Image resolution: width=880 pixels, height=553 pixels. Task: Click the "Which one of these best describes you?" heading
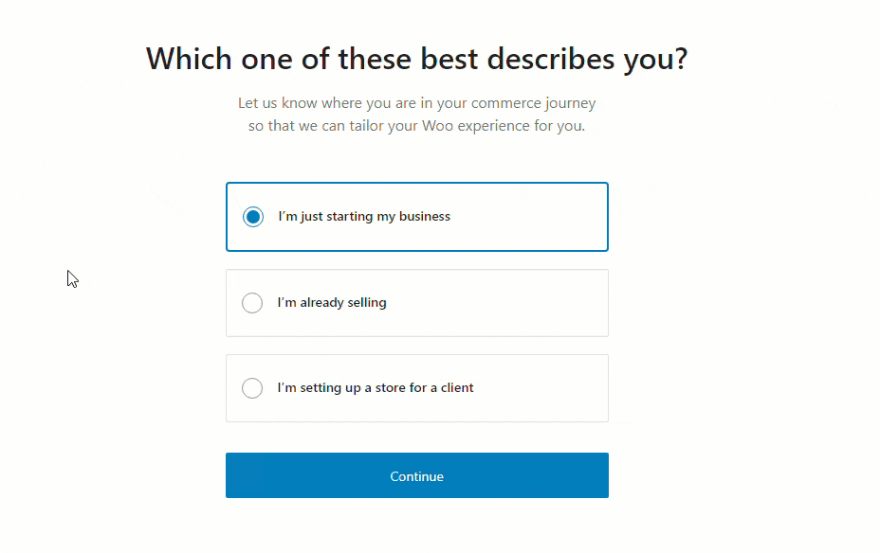coord(416,58)
